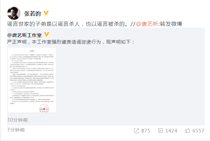Open 张若昀's profile avatar
The height and width of the screenshot is (141, 210).
14,13
